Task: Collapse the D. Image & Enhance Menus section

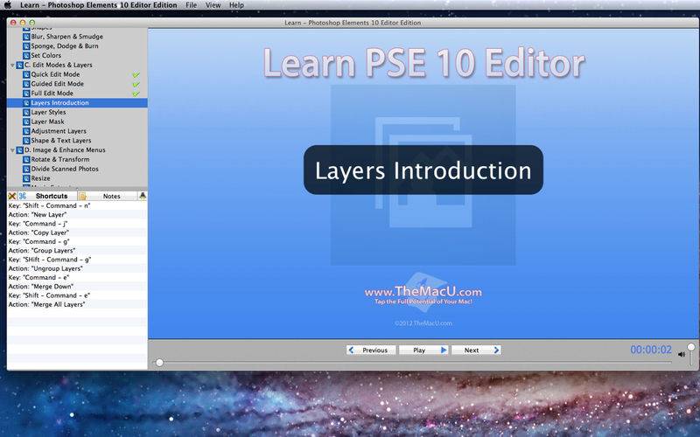Action: [x=12, y=150]
